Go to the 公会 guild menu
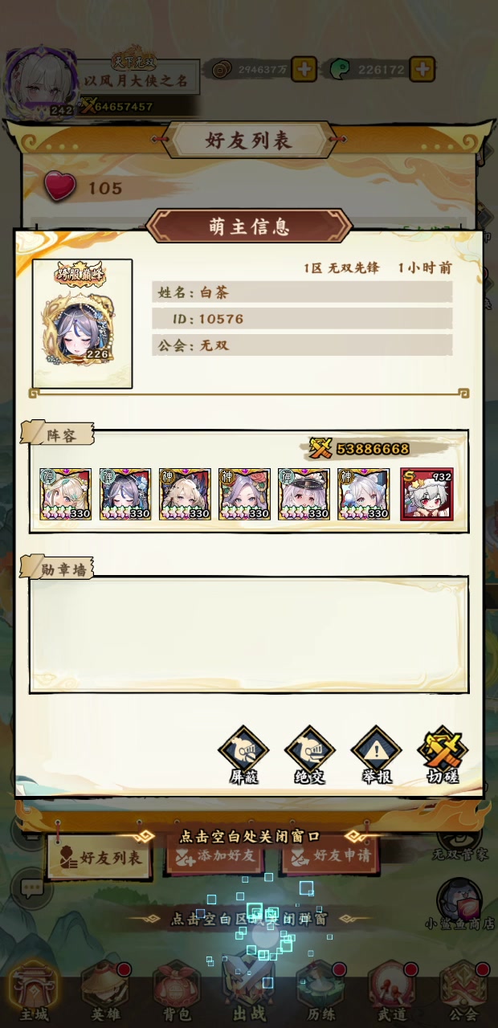 (x=463, y=991)
